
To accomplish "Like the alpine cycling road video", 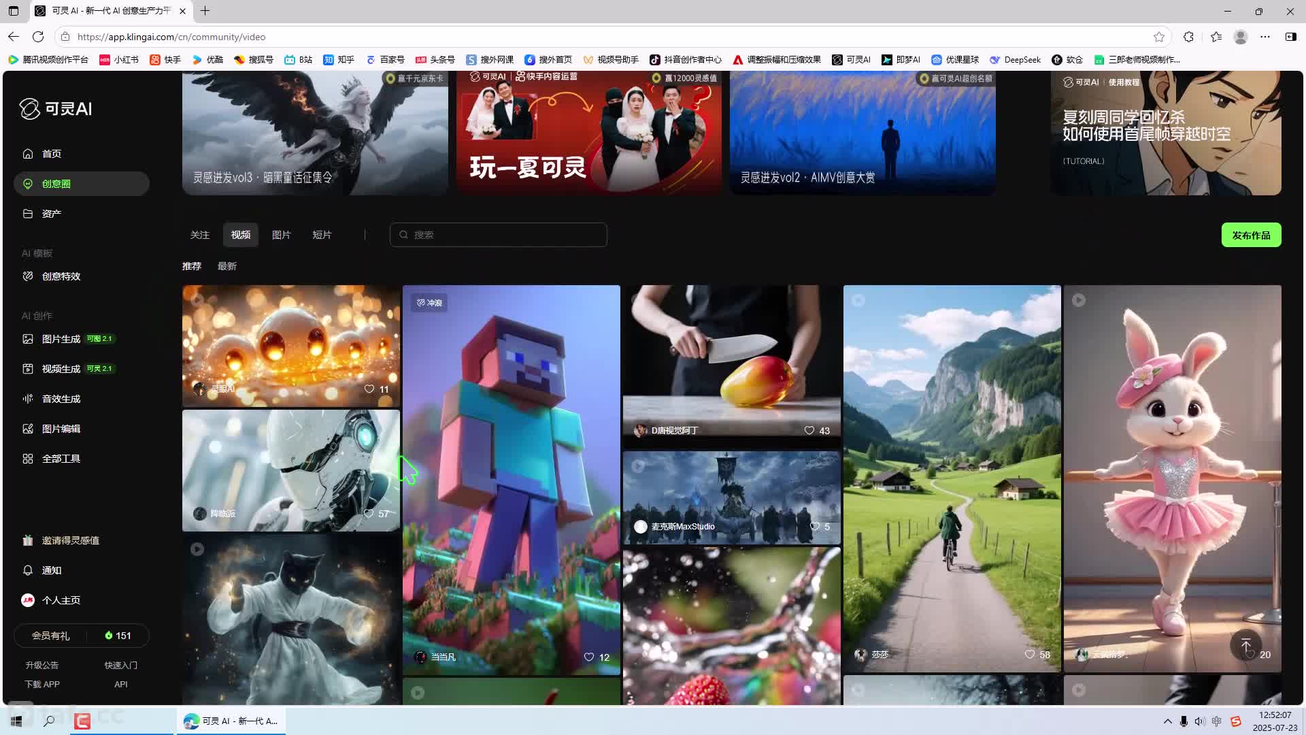I will (x=1030, y=654).
